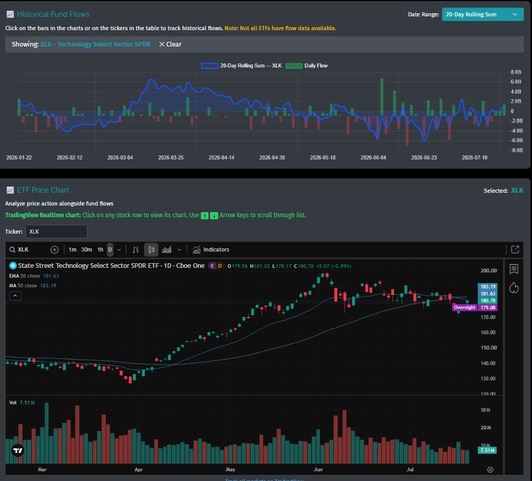The height and width of the screenshot is (481, 532).
Task: Expand the chart style dropdown chevron
Action: pyautogui.click(x=179, y=250)
